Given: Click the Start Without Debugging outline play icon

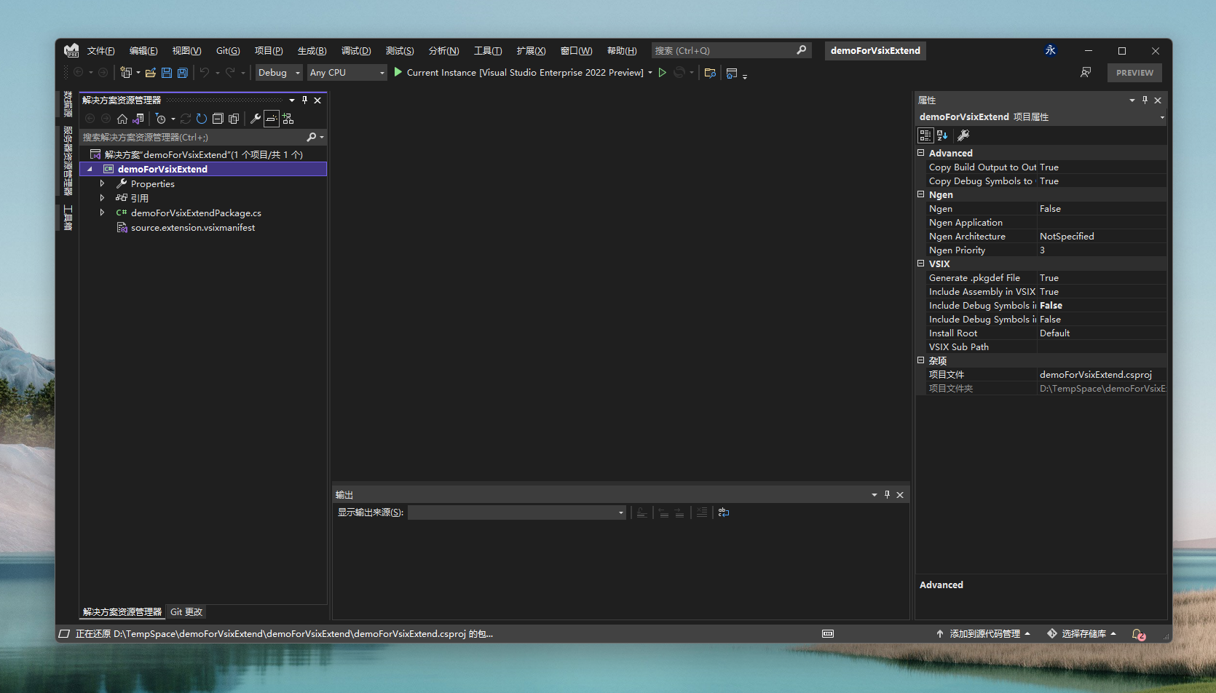Looking at the screenshot, I should 663,73.
